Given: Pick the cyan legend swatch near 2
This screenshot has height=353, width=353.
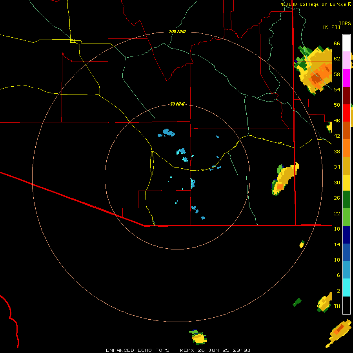Looking at the screenshot, I should 346,287.
